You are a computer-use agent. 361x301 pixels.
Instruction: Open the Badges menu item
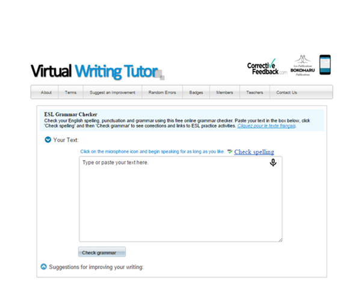click(196, 92)
